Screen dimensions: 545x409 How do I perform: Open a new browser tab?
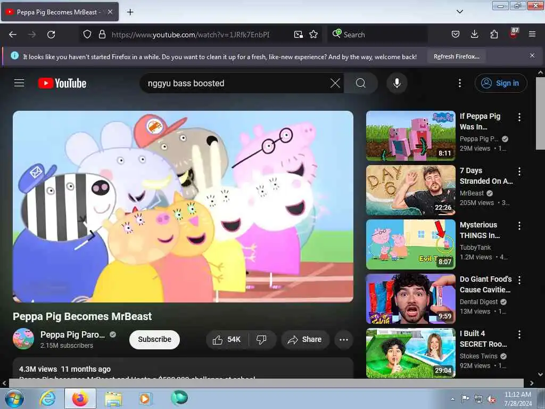pyautogui.click(x=130, y=12)
